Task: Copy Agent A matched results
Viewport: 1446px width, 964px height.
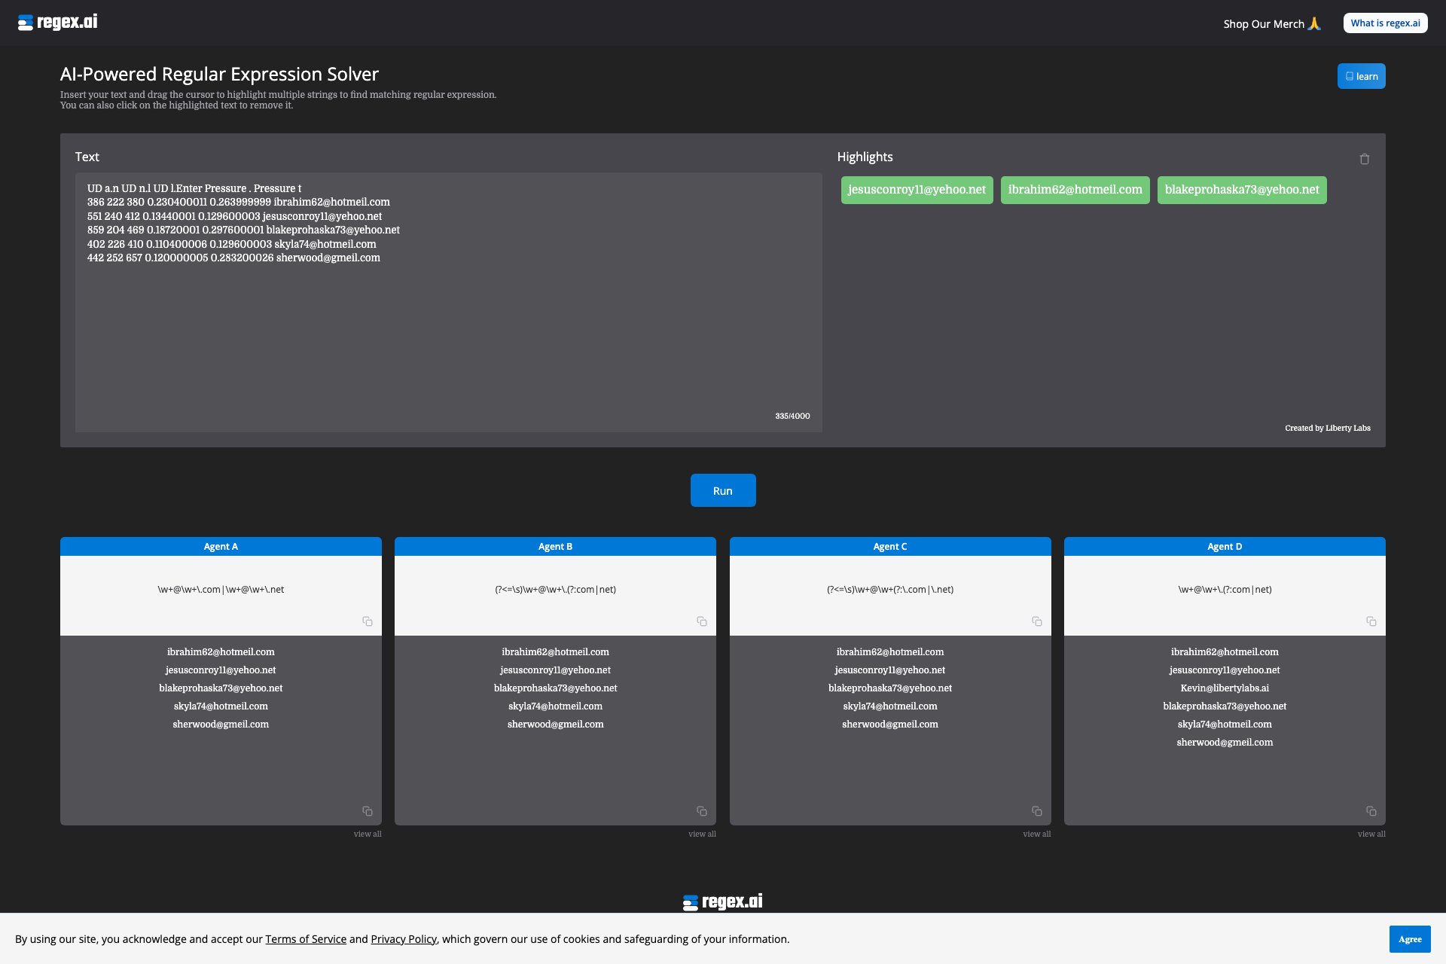Action: click(368, 811)
